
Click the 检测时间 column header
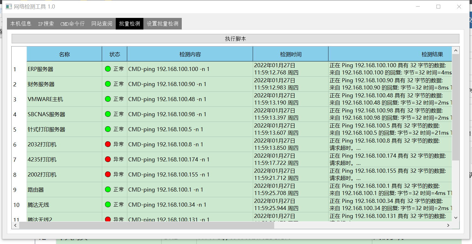pyautogui.click(x=291, y=54)
